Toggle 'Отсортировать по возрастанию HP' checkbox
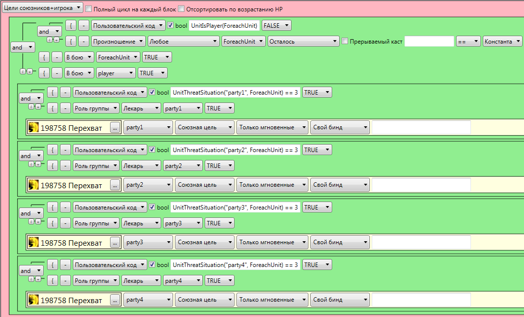 (x=181, y=9)
